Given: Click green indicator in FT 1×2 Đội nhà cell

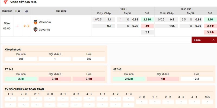Looking at the screenshot, I should tap(23, 79).
